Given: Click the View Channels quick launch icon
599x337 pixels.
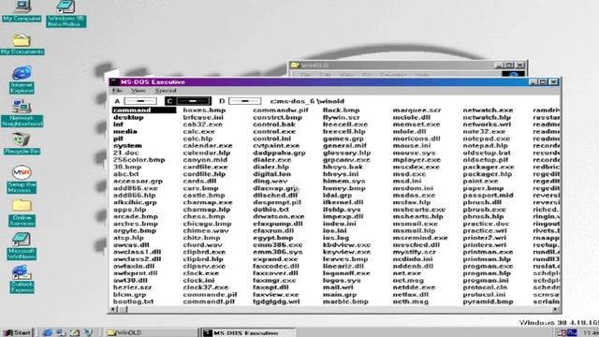Looking at the screenshot, I should click(88, 333).
